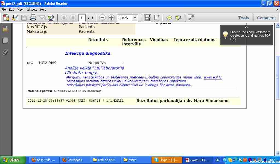Click the vertical scrollbar down arrow
The height and width of the screenshot is (164, 280).
coord(278,154)
